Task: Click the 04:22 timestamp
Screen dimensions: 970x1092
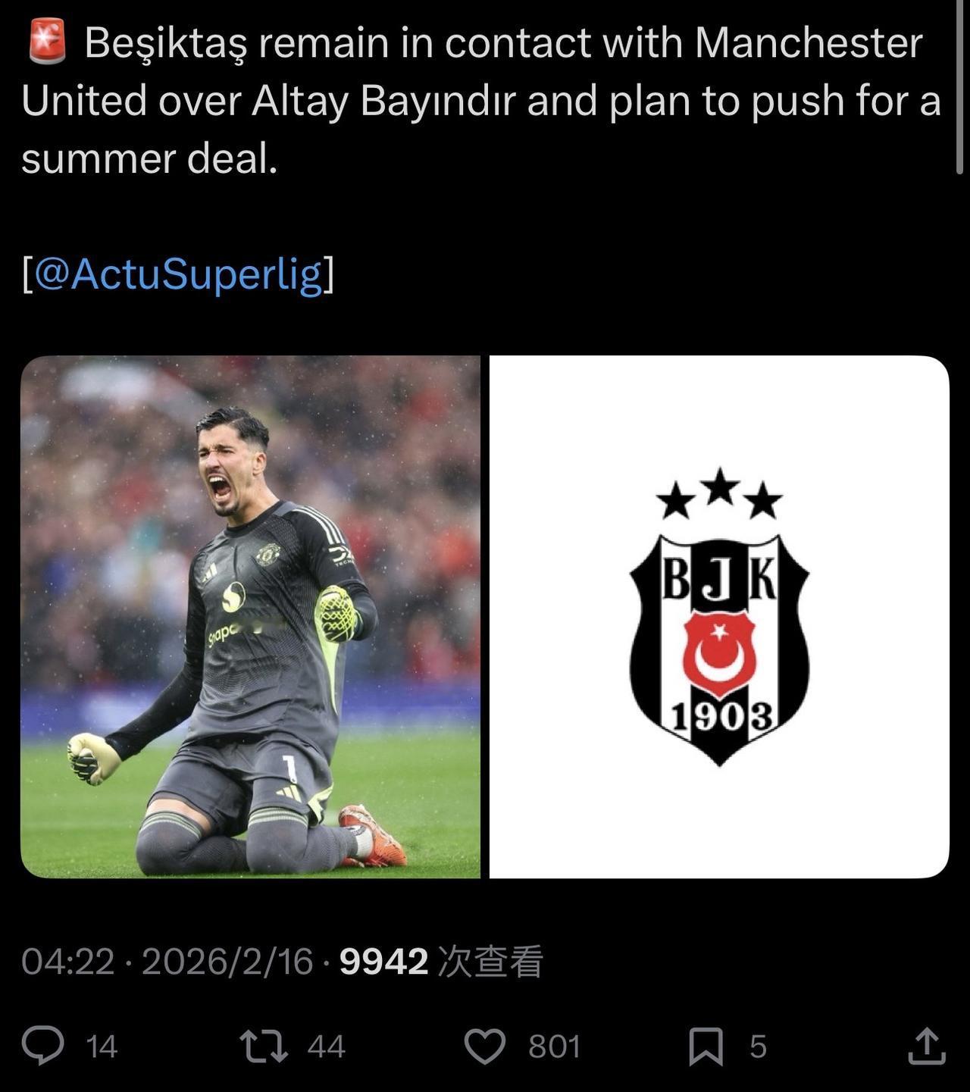Action: [x=67, y=962]
